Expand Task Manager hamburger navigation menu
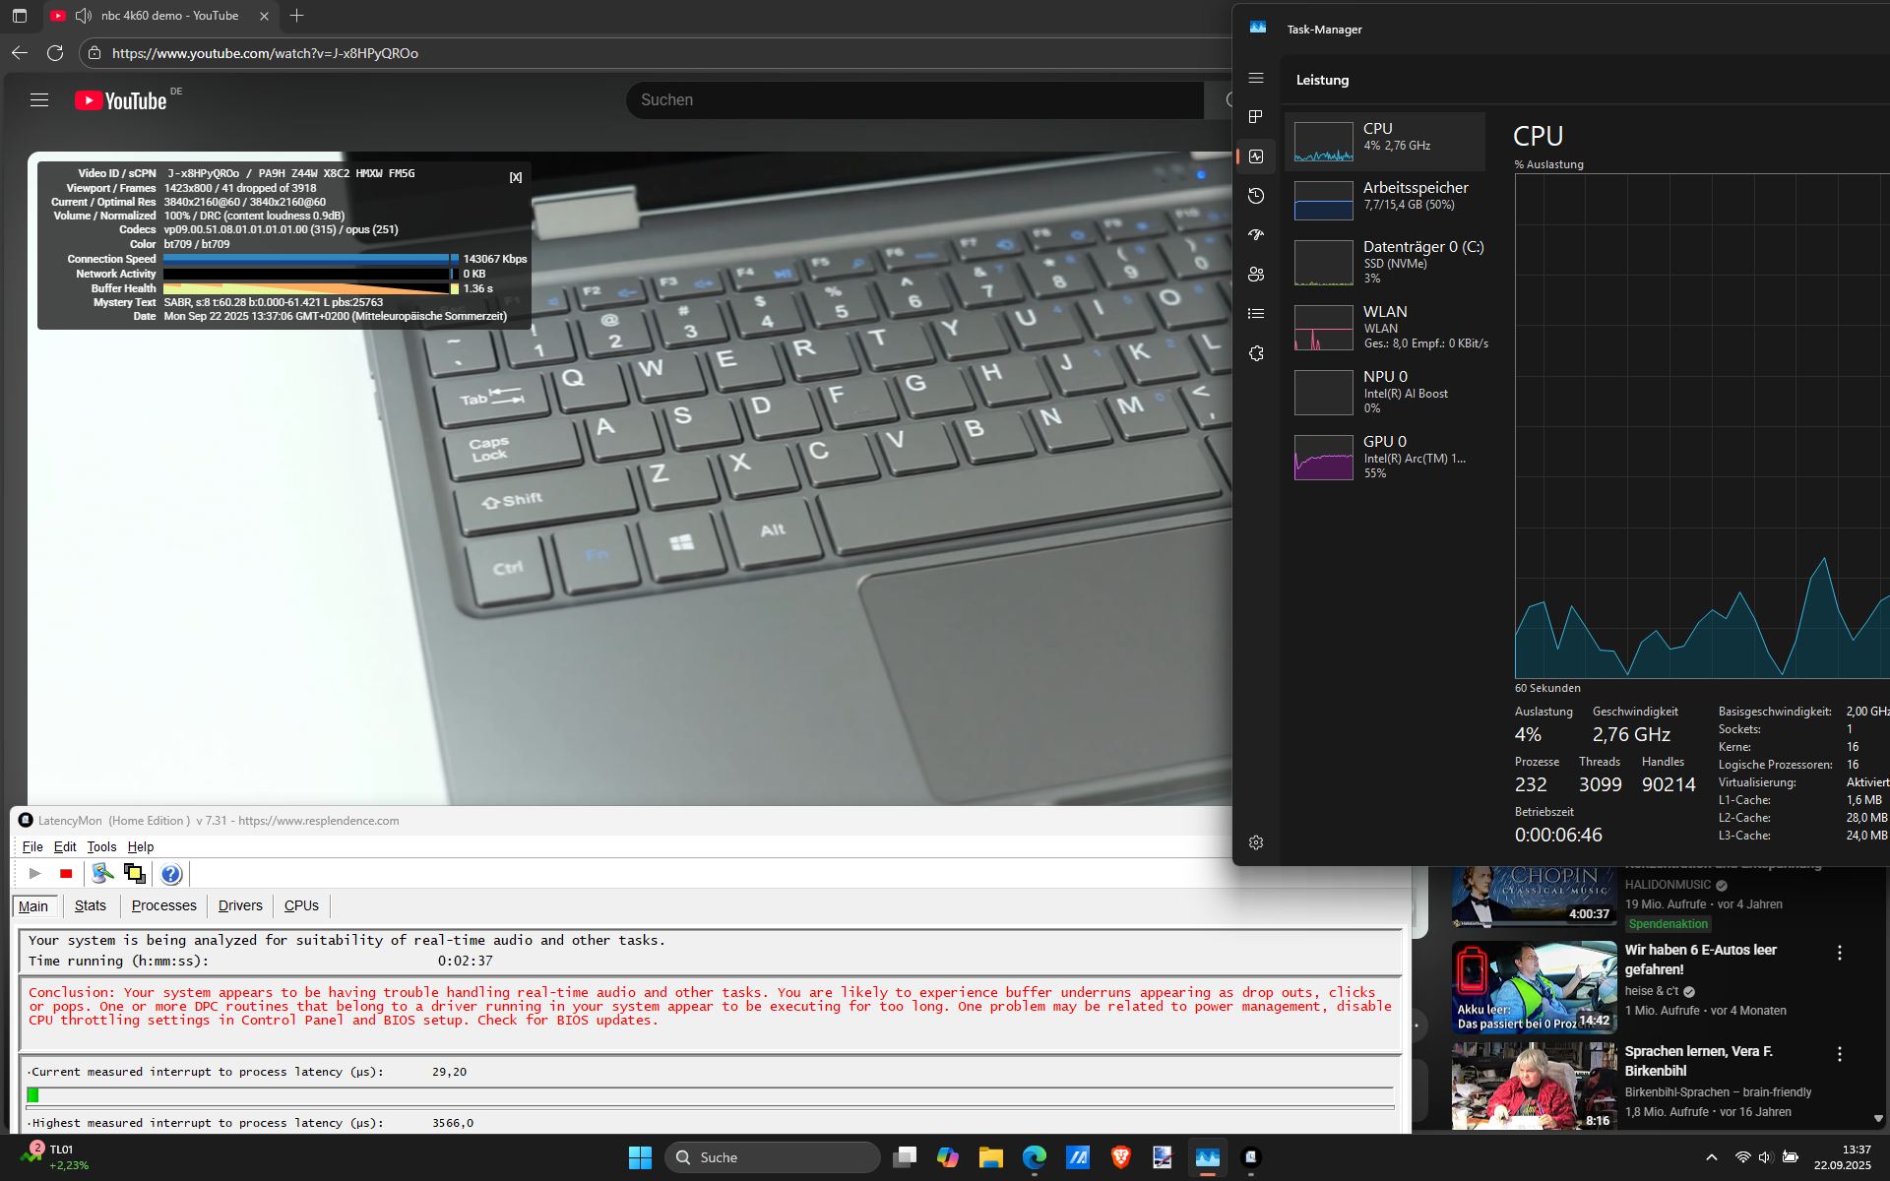 click(1255, 78)
